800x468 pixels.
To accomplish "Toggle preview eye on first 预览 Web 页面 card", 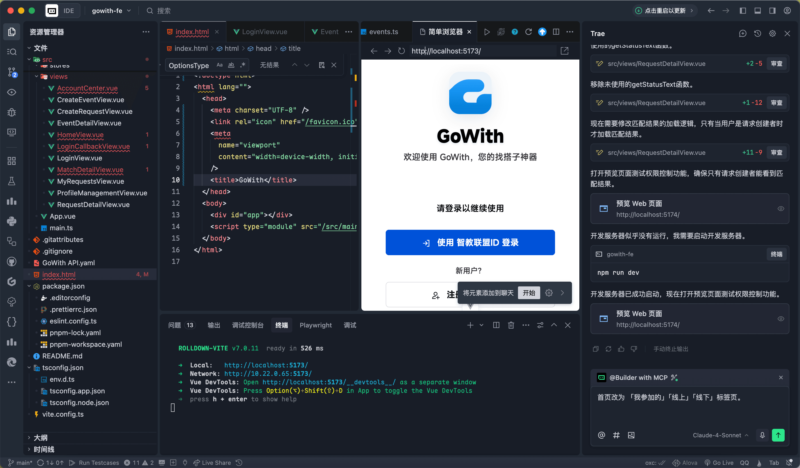I will click(x=781, y=209).
